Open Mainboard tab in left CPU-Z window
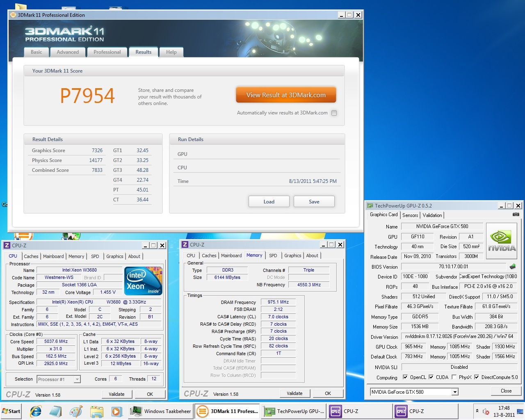This screenshot has height=420, width=525. (53, 256)
